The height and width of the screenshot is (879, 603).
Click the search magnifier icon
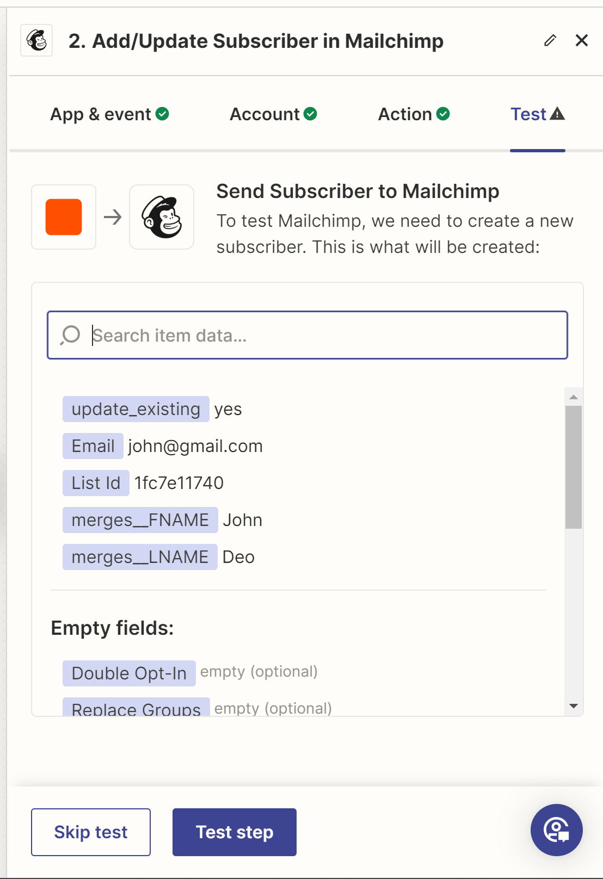point(71,335)
